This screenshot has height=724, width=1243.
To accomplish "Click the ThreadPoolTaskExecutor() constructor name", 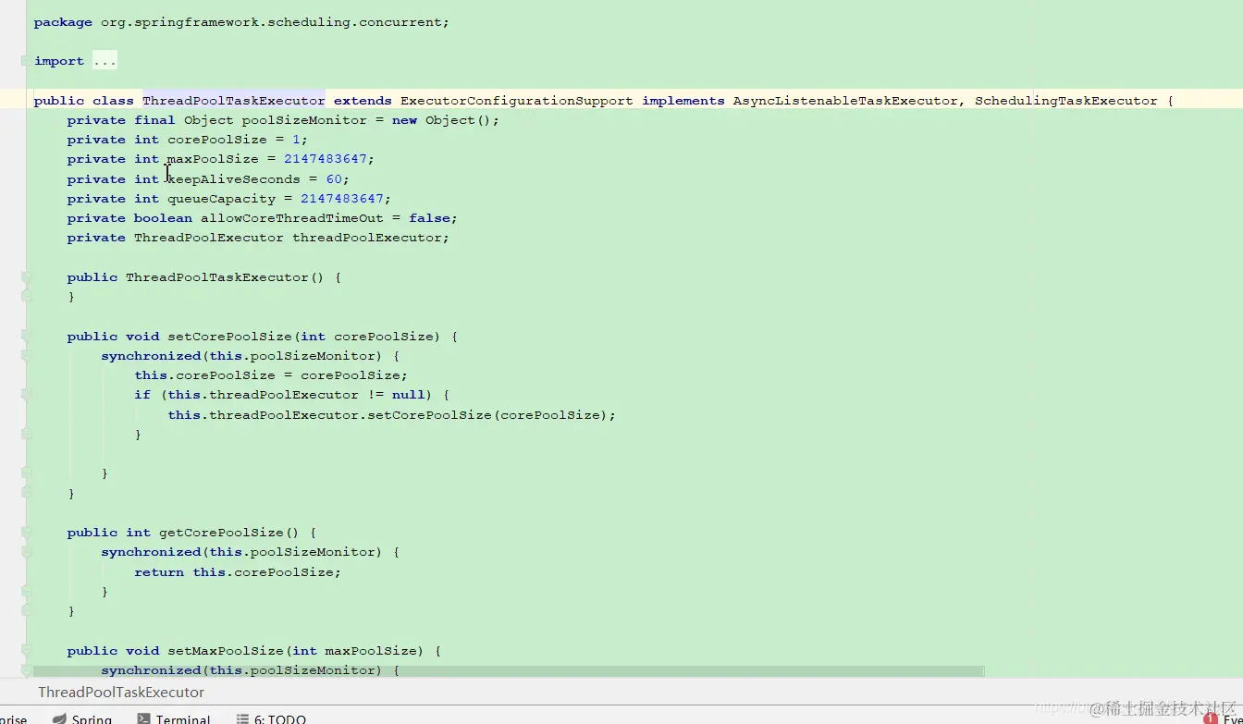I will click(x=216, y=277).
